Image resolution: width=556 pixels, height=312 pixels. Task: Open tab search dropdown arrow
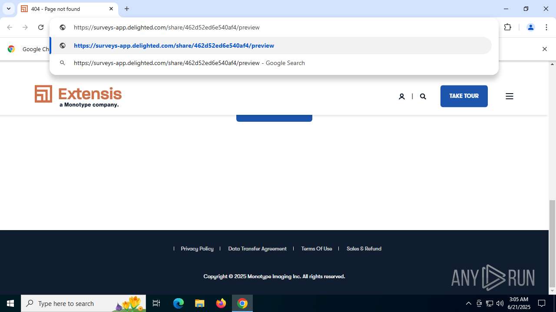[x=8, y=9]
